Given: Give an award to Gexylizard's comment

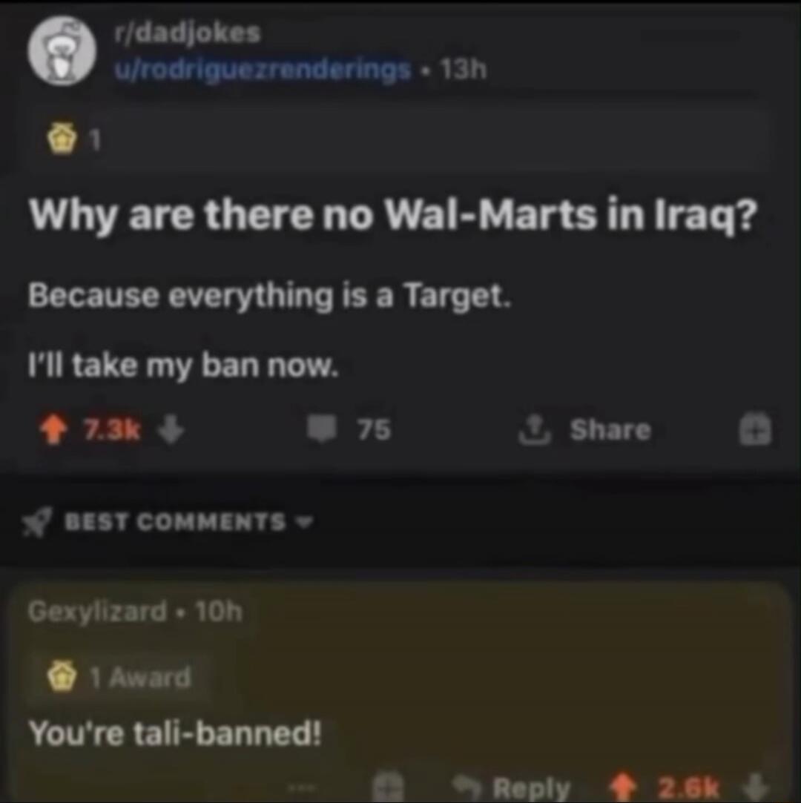Looking at the screenshot, I should pyautogui.click(x=388, y=785).
